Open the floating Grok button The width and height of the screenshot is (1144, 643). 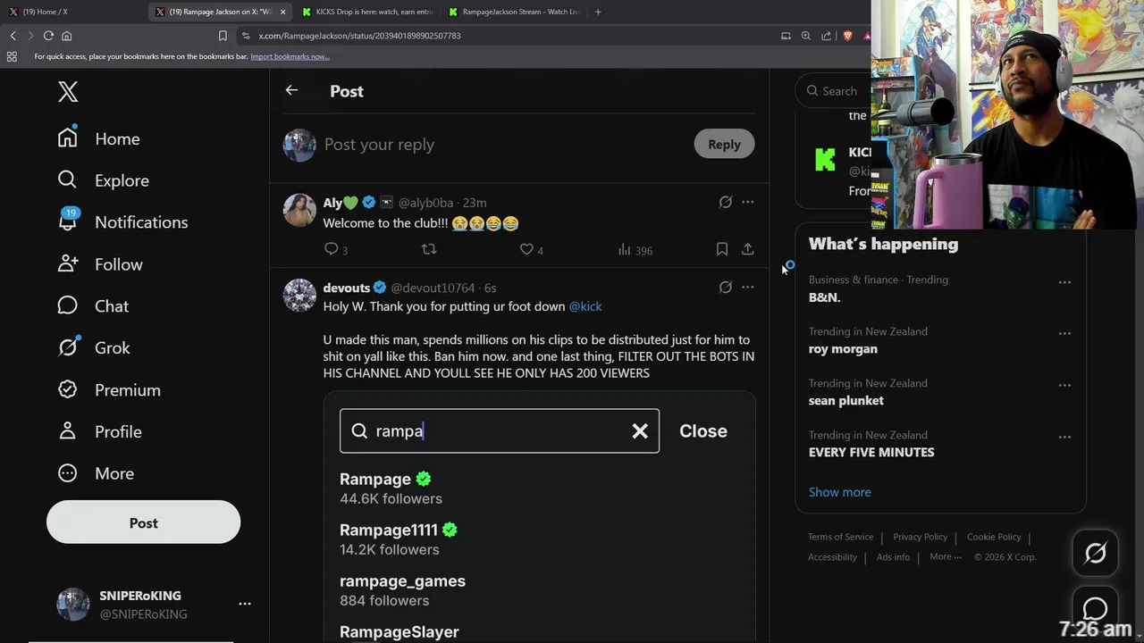point(1095,554)
